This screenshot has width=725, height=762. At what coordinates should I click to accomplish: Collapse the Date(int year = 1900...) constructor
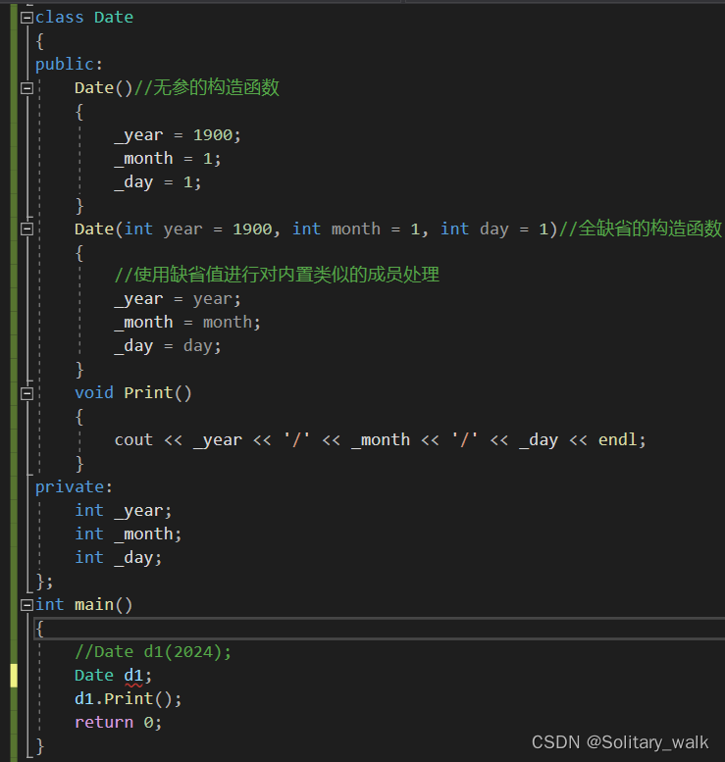(26, 229)
